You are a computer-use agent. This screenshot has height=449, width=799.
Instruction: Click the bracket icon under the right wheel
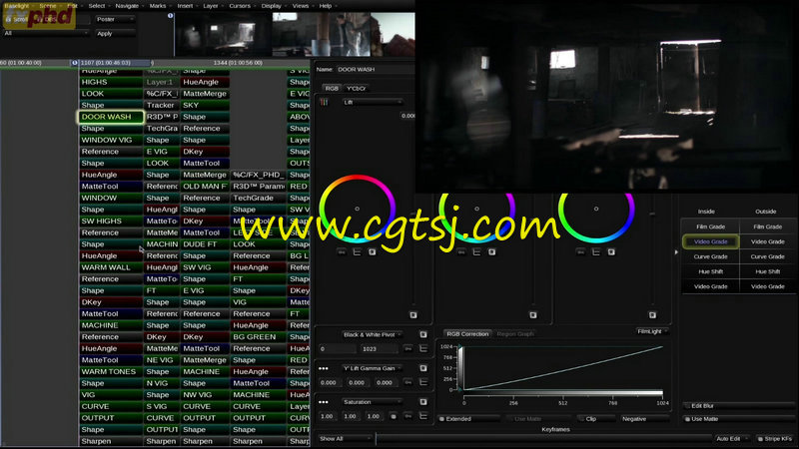pyautogui.click(x=595, y=252)
